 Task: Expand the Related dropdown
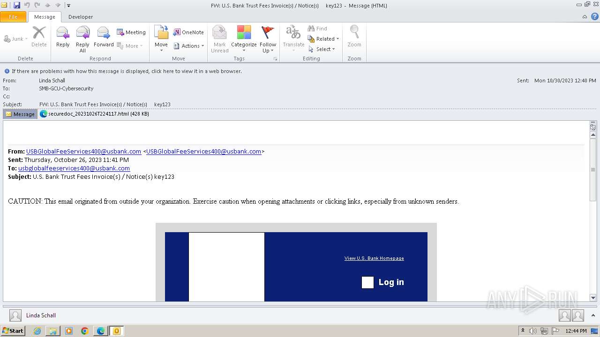click(323, 39)
